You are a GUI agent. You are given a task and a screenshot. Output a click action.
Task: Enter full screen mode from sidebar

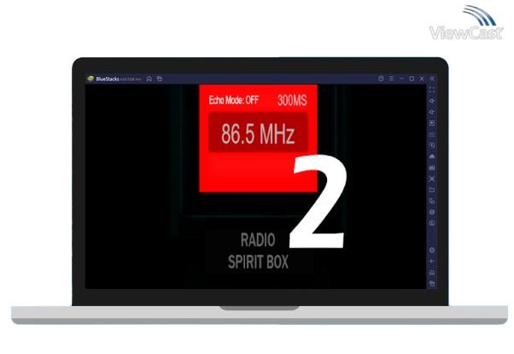[432, 90]
